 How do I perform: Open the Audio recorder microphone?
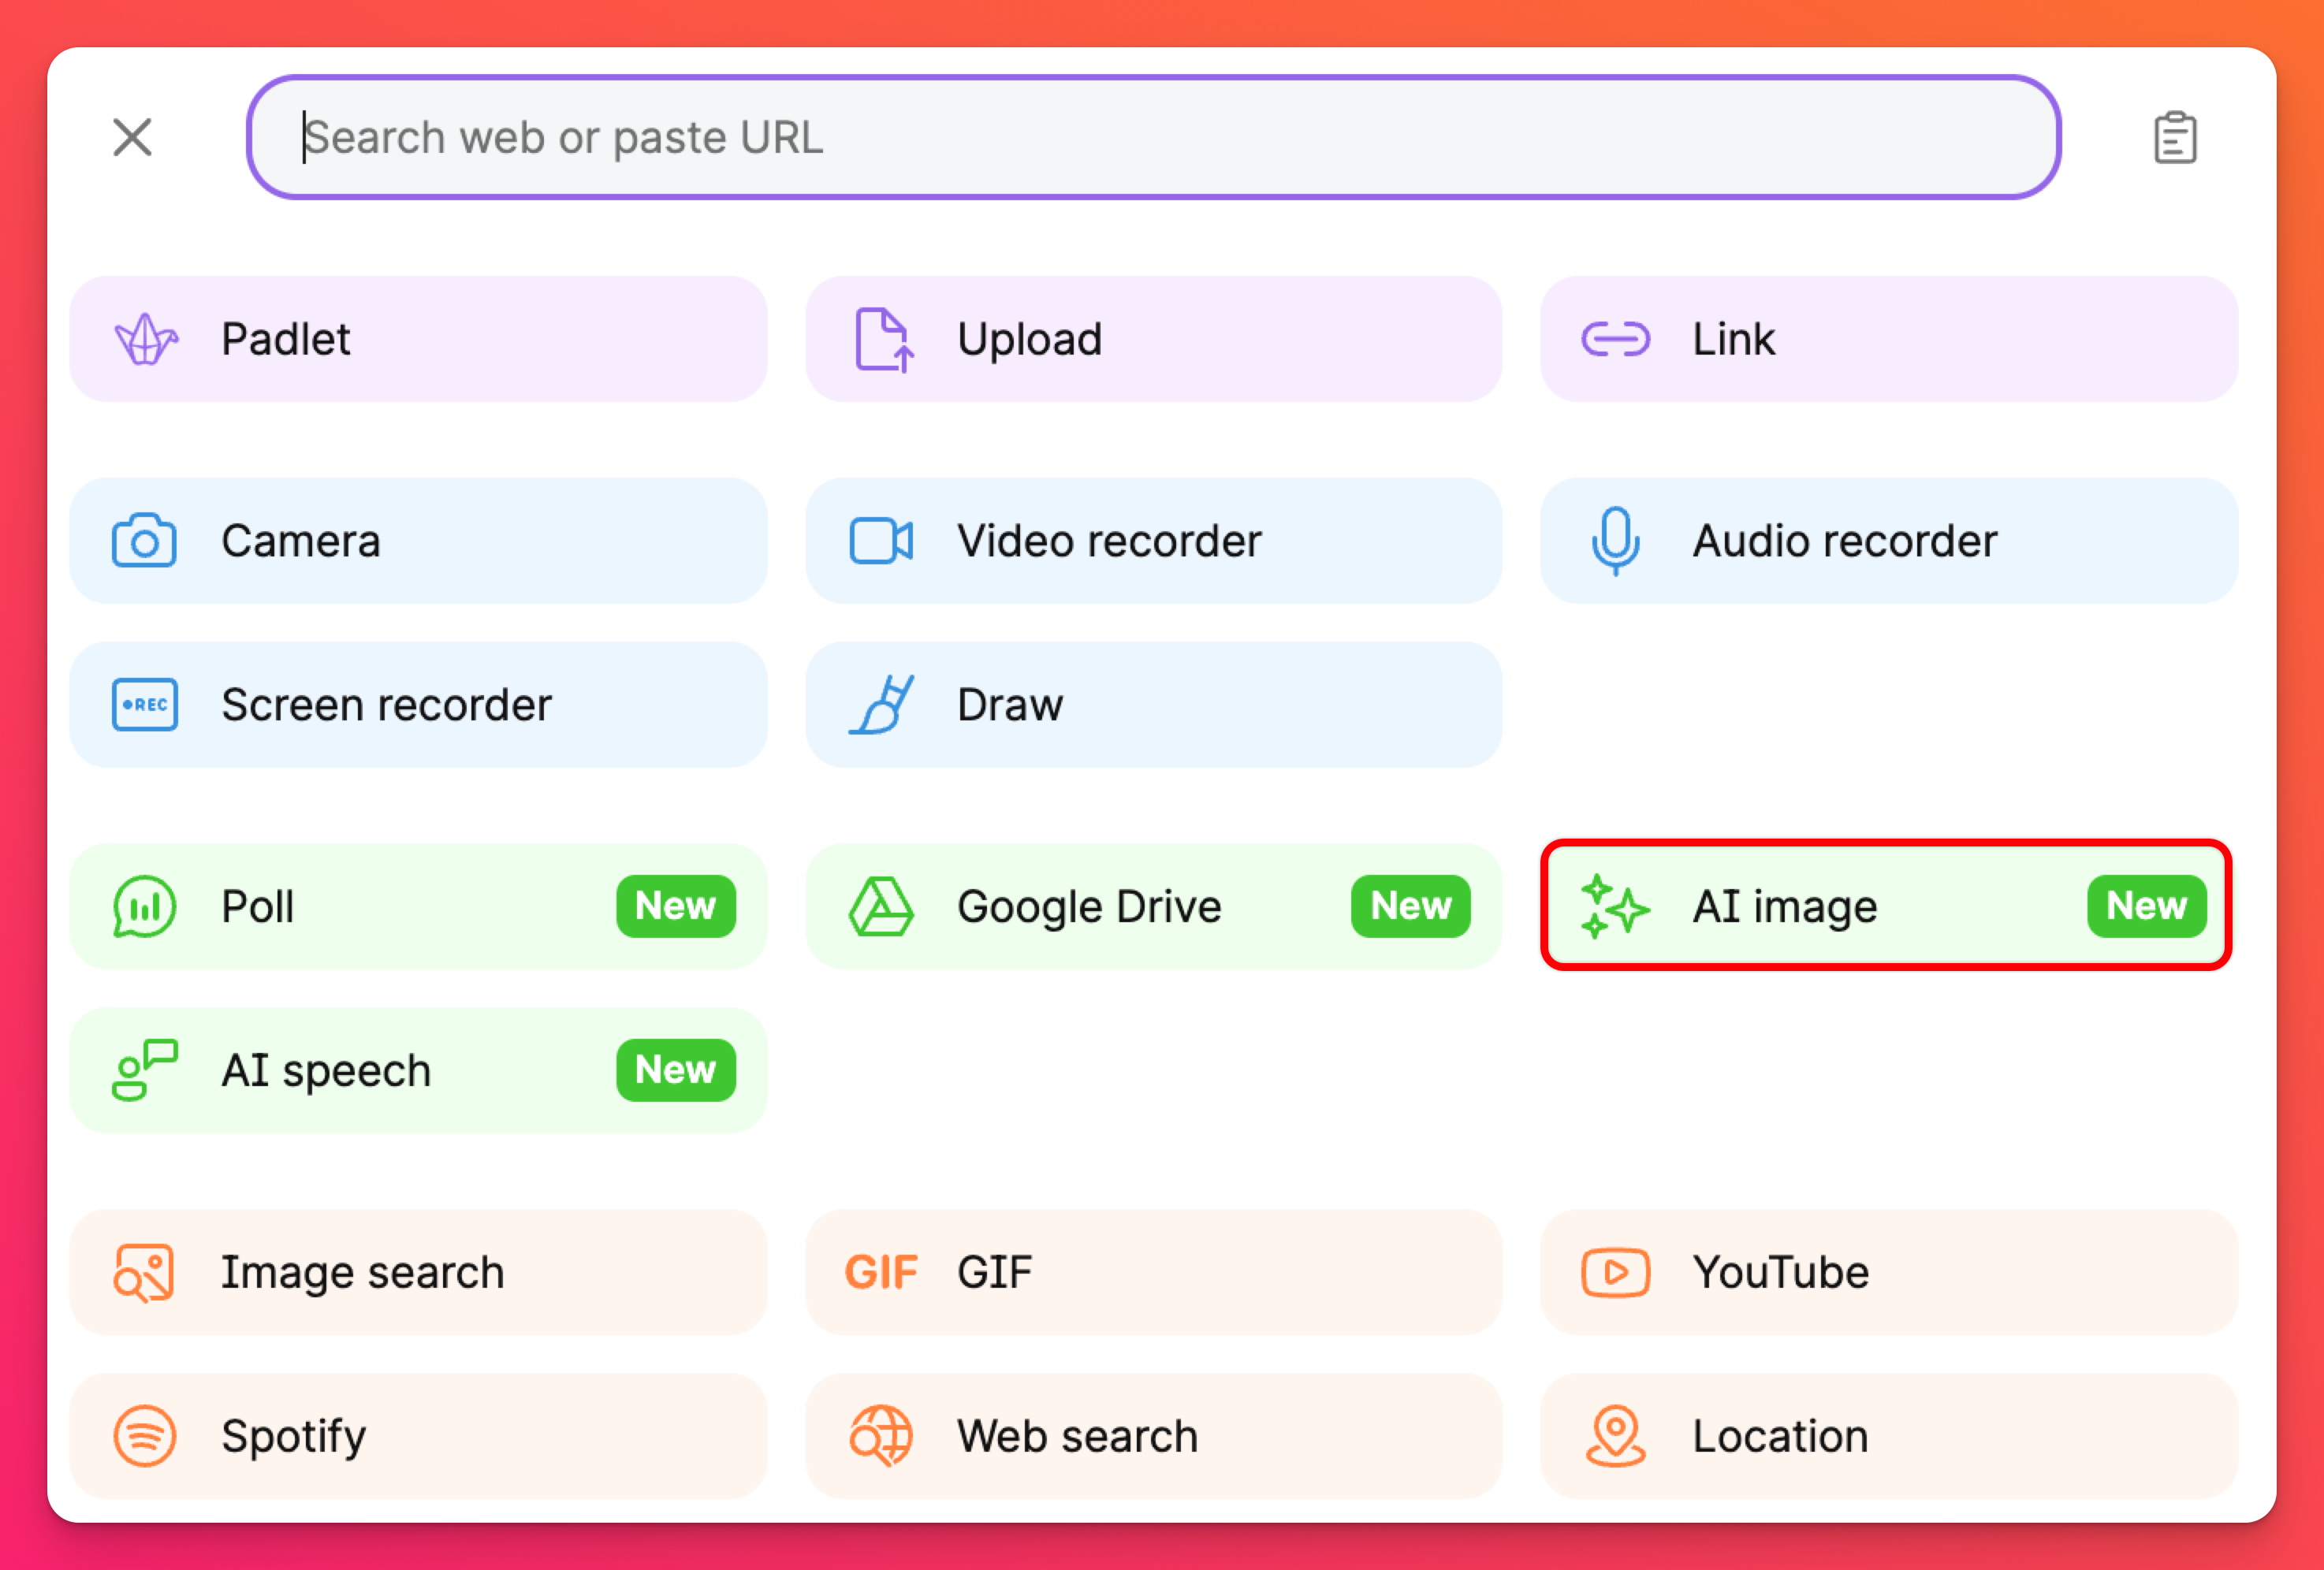[x=1888, y=541]
